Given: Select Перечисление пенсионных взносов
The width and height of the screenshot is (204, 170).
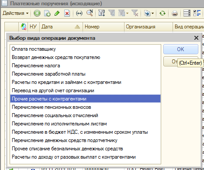Looking at the screenshot, I should pyautogui.click(x=85, y=107).
